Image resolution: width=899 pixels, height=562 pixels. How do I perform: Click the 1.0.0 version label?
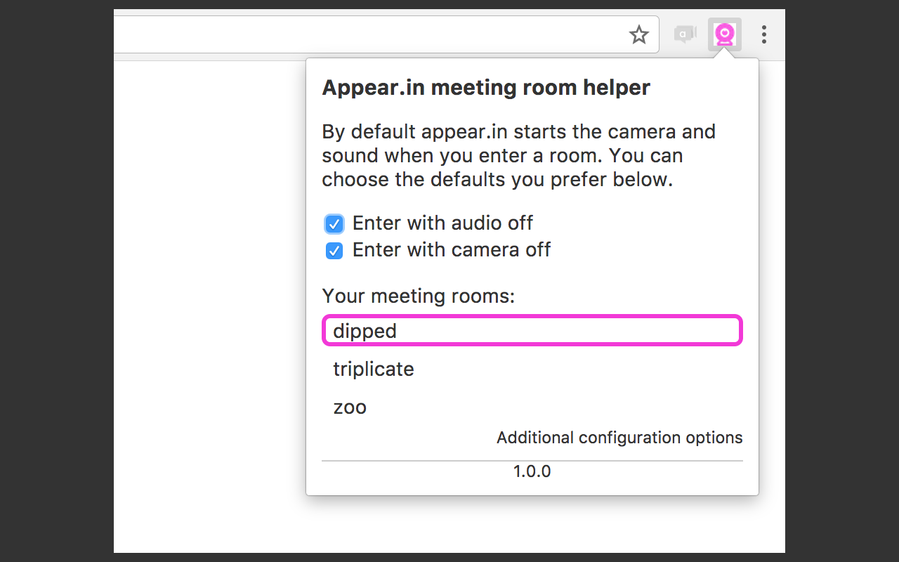532,471
